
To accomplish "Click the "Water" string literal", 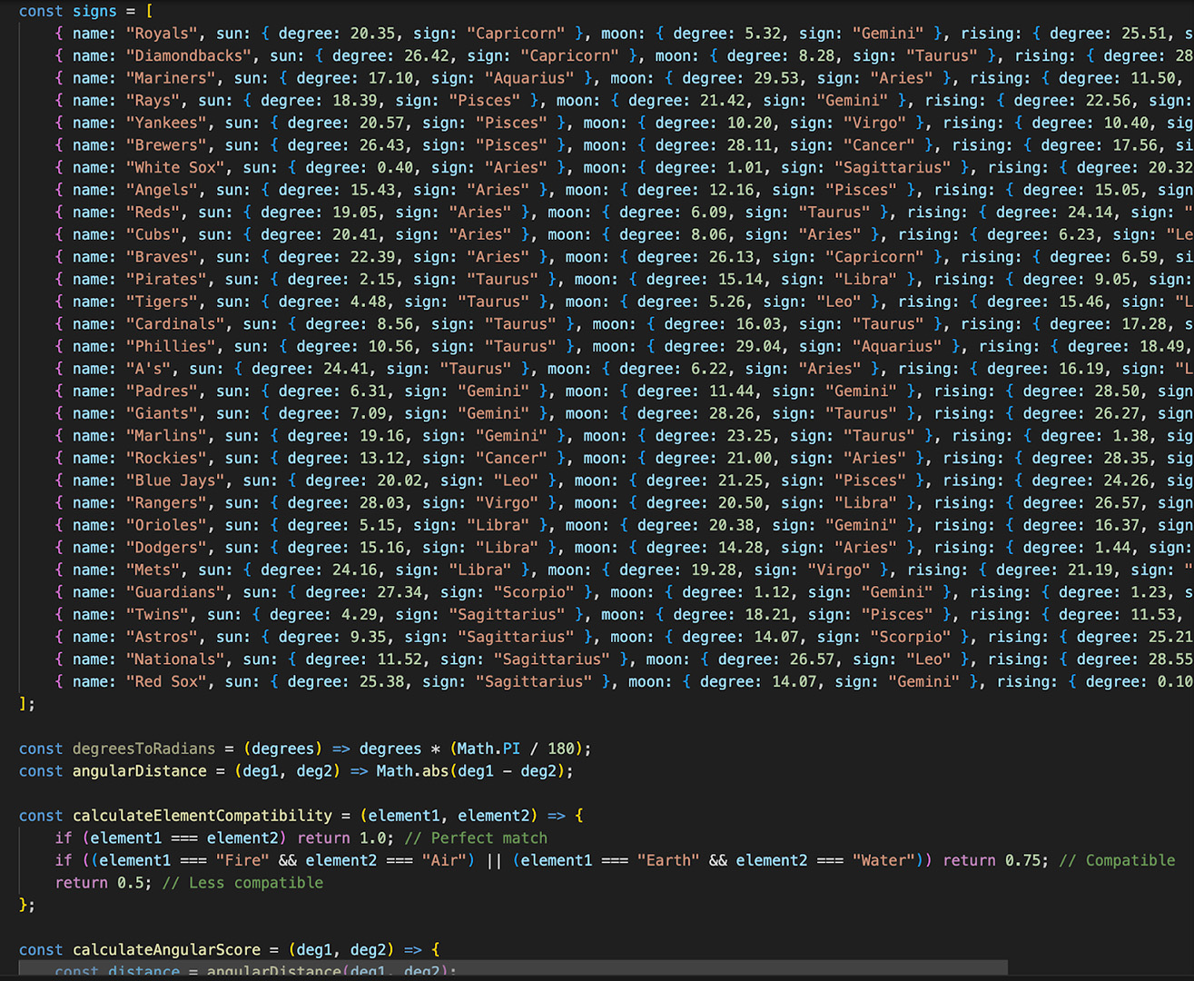I will (x=883, y=860).
